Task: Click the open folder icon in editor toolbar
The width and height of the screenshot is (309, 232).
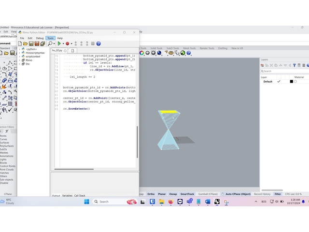Action: [25, 43]
